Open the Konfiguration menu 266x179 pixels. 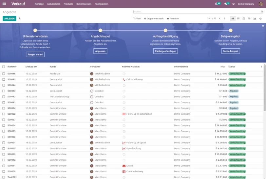pyautogui.click(x=102, y=4)
